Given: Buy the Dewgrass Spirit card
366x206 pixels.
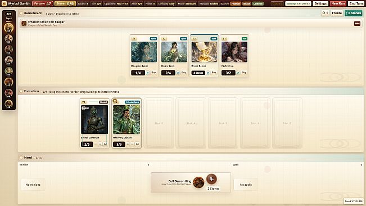Looking at the screenshot, I should (153, 73).
